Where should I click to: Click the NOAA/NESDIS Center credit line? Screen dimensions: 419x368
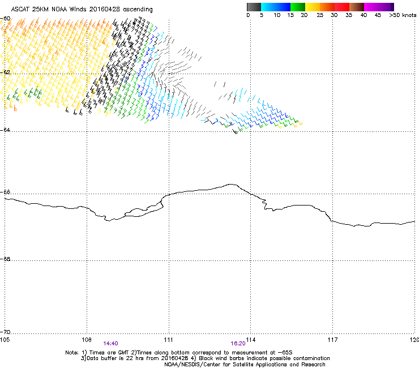click(x=245, y=365)
